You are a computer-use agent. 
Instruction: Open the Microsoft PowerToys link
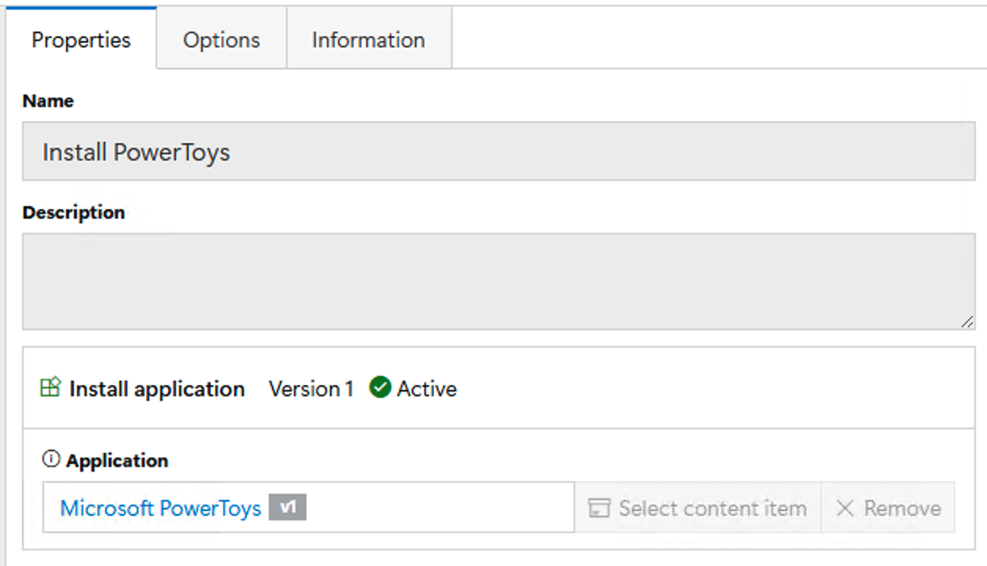pyautogui.click(x=160, y=508)
